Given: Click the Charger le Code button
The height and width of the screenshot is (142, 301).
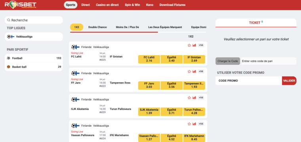Looking at the screenshot, I should 228,61.
